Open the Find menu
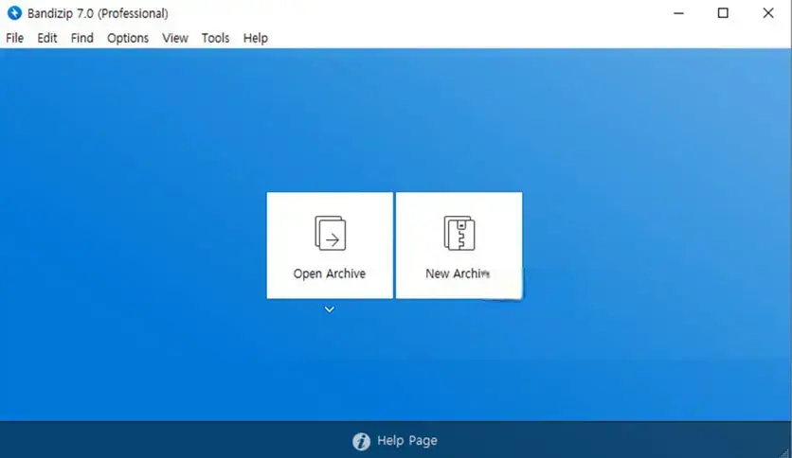This screenshot has height=458, width=792. (82, 38)
